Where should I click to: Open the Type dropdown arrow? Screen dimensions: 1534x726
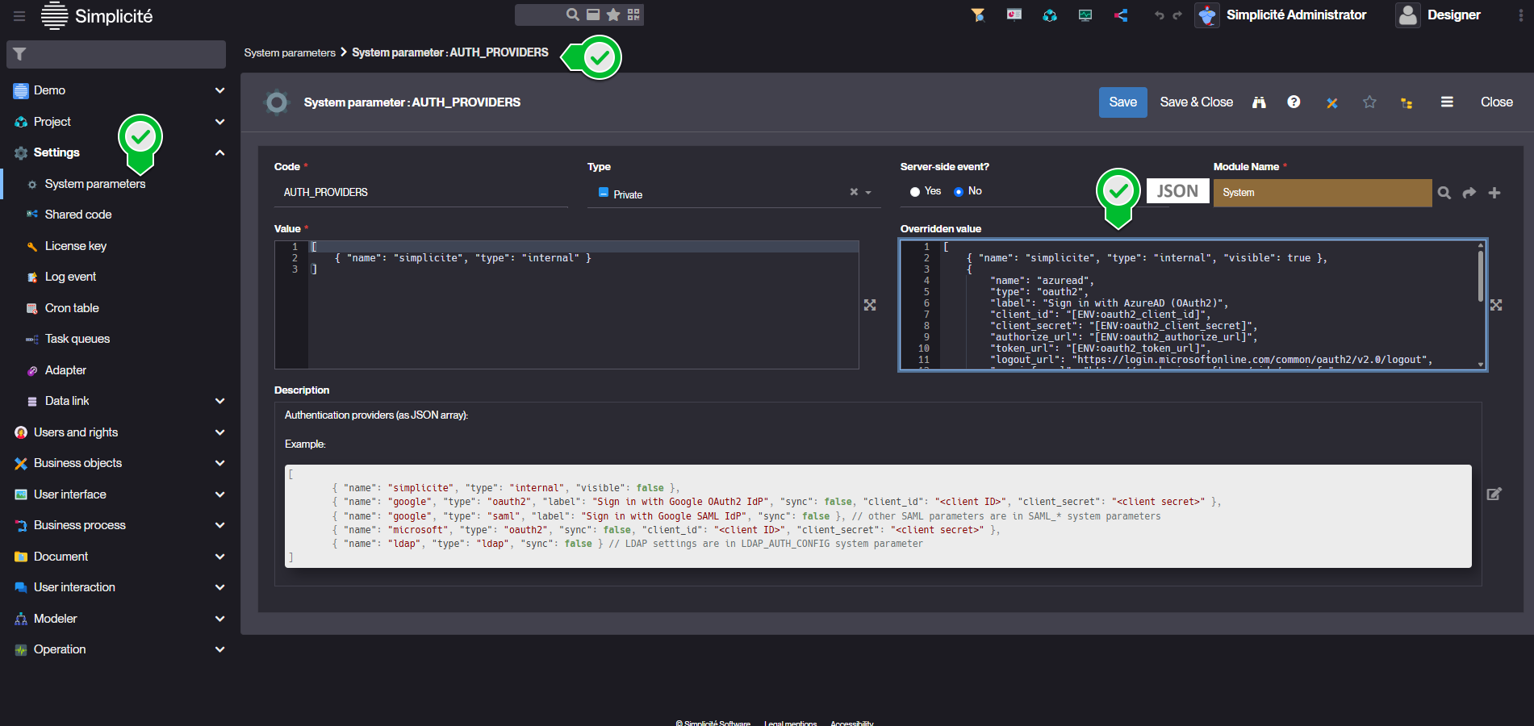868,193
